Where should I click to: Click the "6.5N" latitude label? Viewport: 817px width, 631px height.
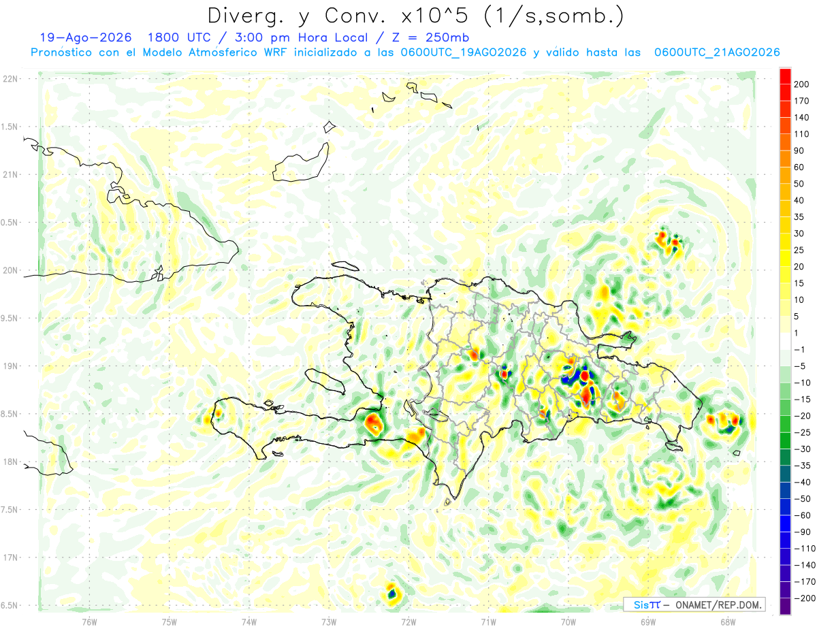tap(10, 605)
